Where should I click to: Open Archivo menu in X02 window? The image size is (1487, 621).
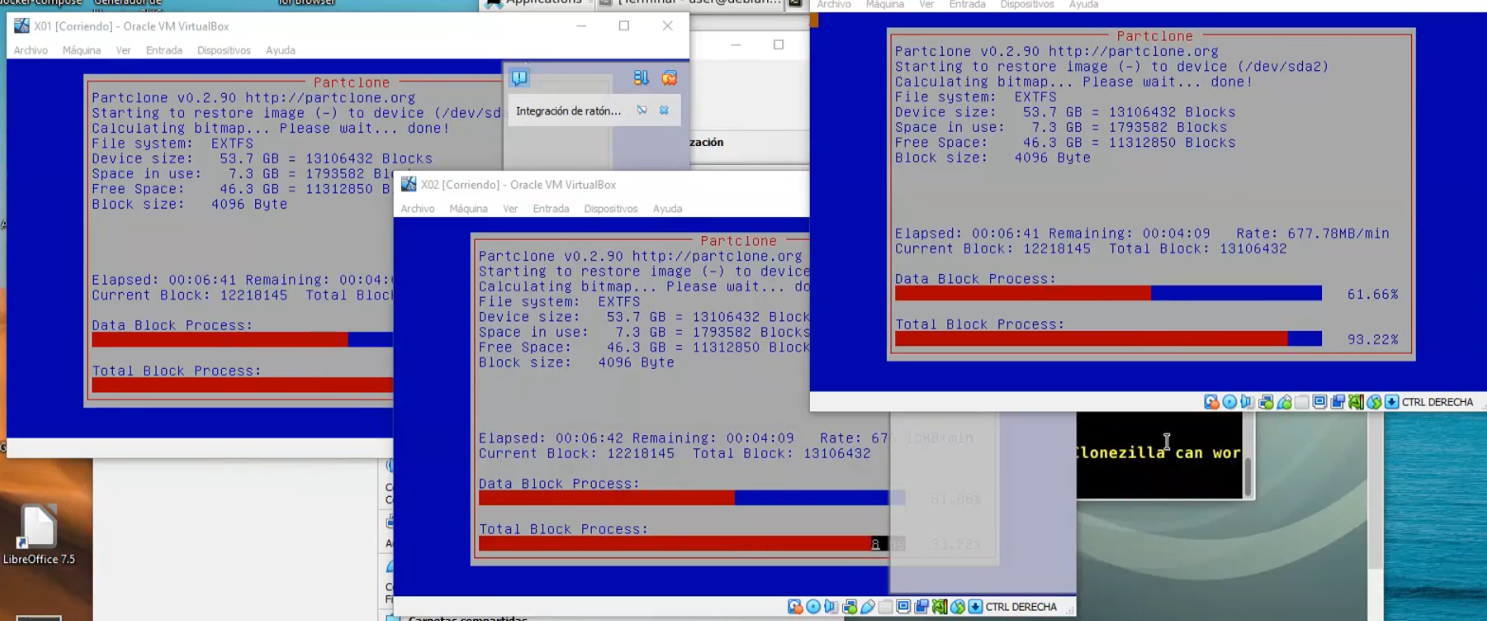click(x=417, y=209)
